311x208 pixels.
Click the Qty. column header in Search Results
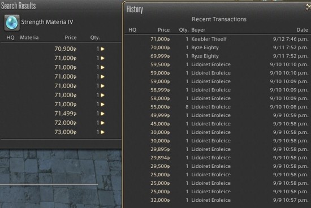(x=95, y=37)
